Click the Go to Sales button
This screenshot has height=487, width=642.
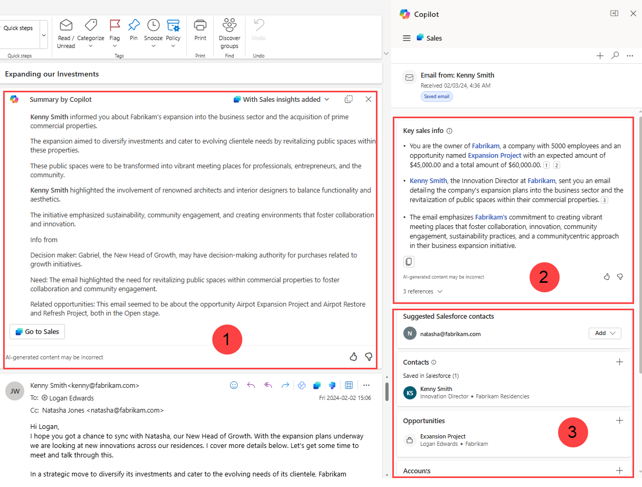click(x=37, y=331)
